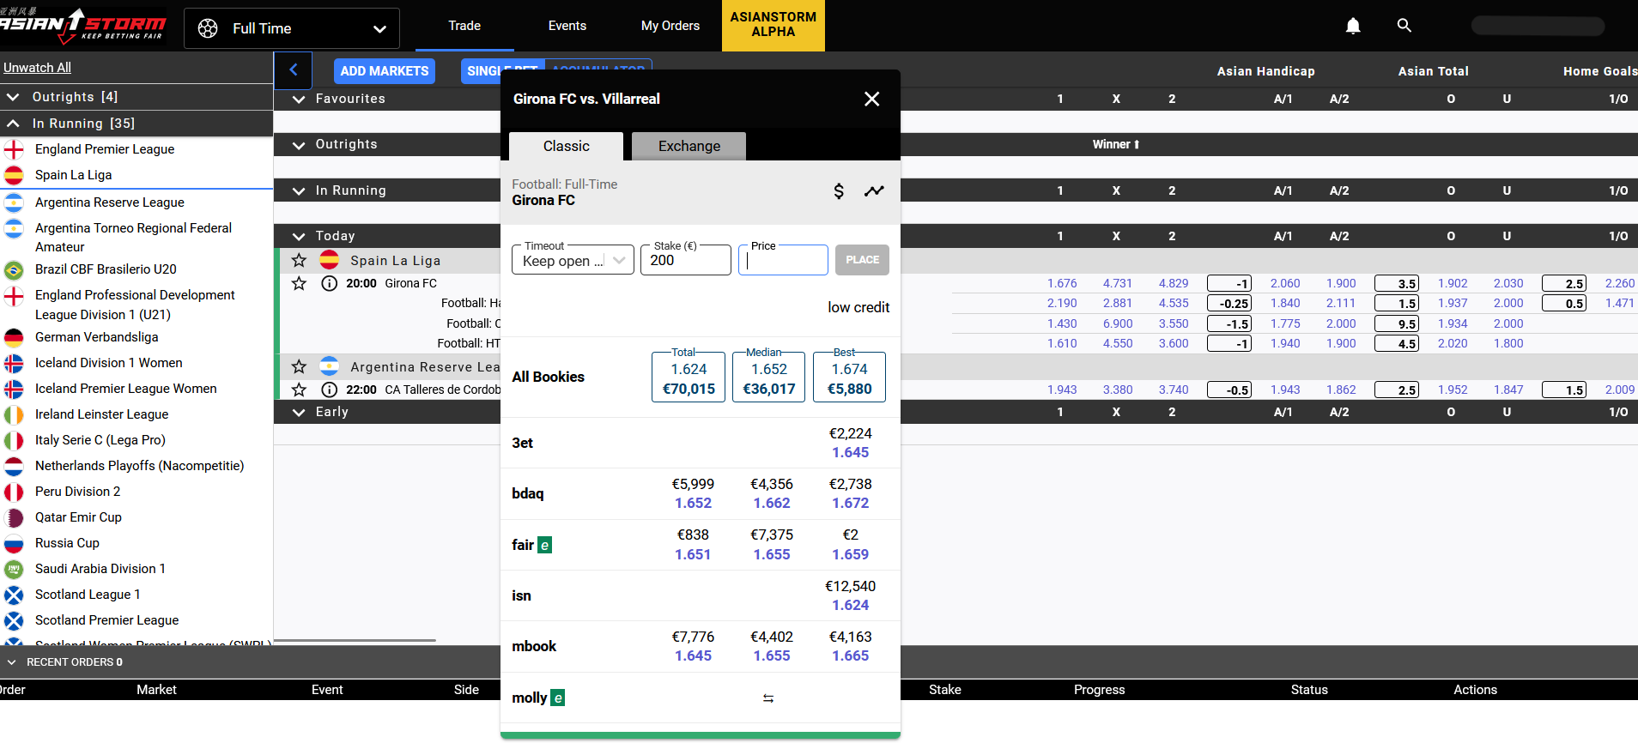Click the green 'e' badge next to molly
This screenshot has height=743, width=1638.
(557, 698)
